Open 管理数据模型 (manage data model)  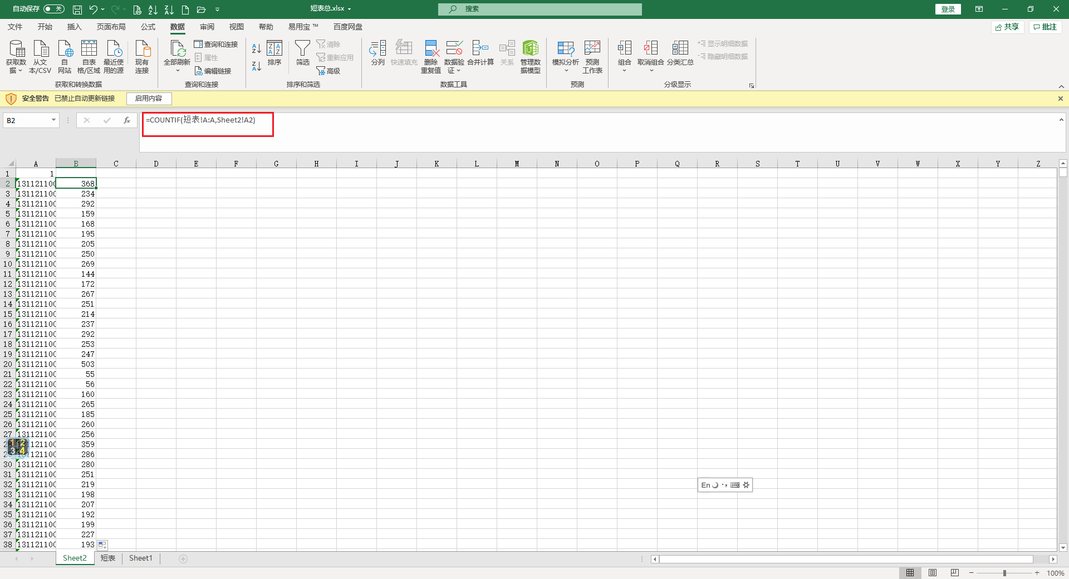click(531, 57)
